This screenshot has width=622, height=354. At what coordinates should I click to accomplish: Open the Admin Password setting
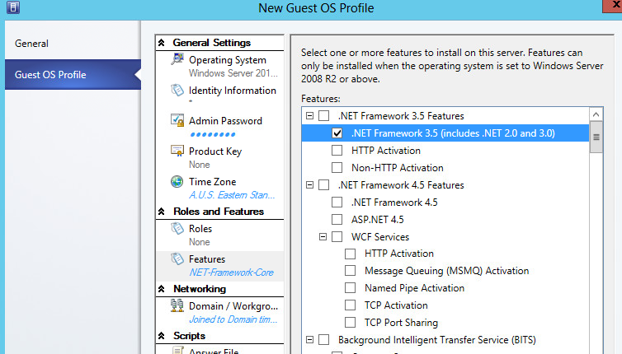coord(220,127)
